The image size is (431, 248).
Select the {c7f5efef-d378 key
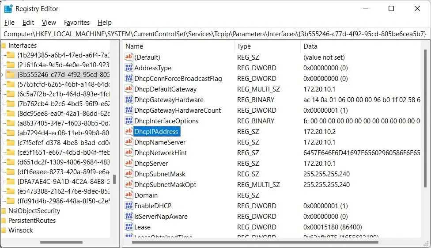coord(63,143)
